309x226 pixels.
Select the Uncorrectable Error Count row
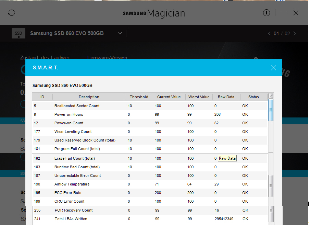(x=150, y=176)
